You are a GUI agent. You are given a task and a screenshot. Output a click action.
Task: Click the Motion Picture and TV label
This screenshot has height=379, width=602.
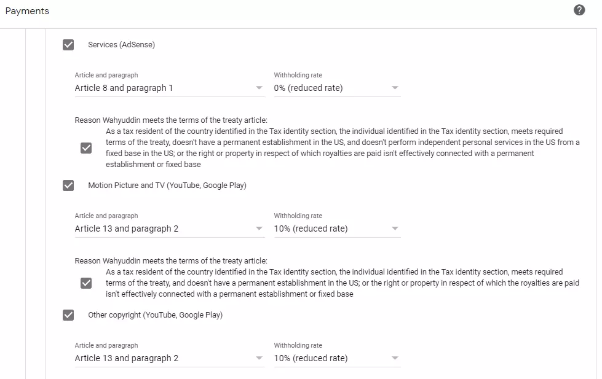(167, 186)
